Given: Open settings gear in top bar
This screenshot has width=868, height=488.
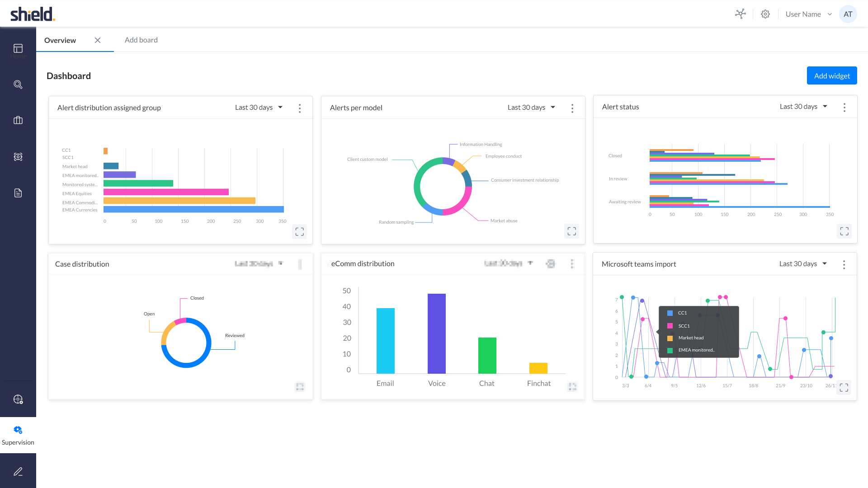Looking at the screenshot, I should [x=765, y=14].
